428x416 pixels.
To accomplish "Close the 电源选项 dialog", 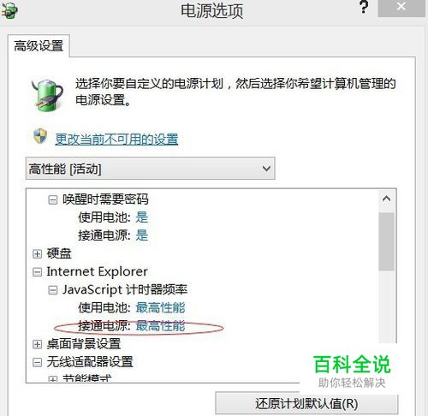I will tap(401, 8).
